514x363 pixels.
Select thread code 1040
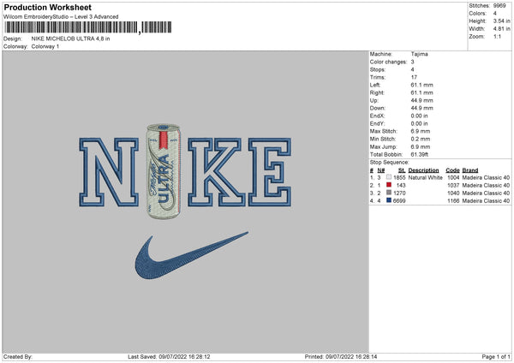click(453, 193)
